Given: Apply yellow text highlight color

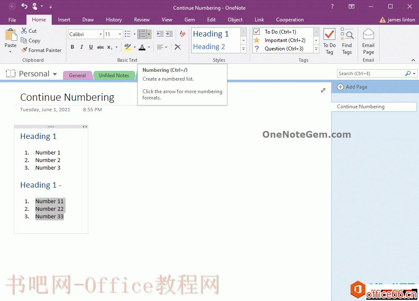Looking at the screenshot, I should pyautogui.click(x=128, y=47).
